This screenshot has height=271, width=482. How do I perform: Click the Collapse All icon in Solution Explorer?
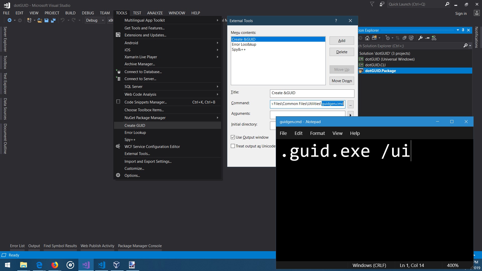(x=404, y=38)
